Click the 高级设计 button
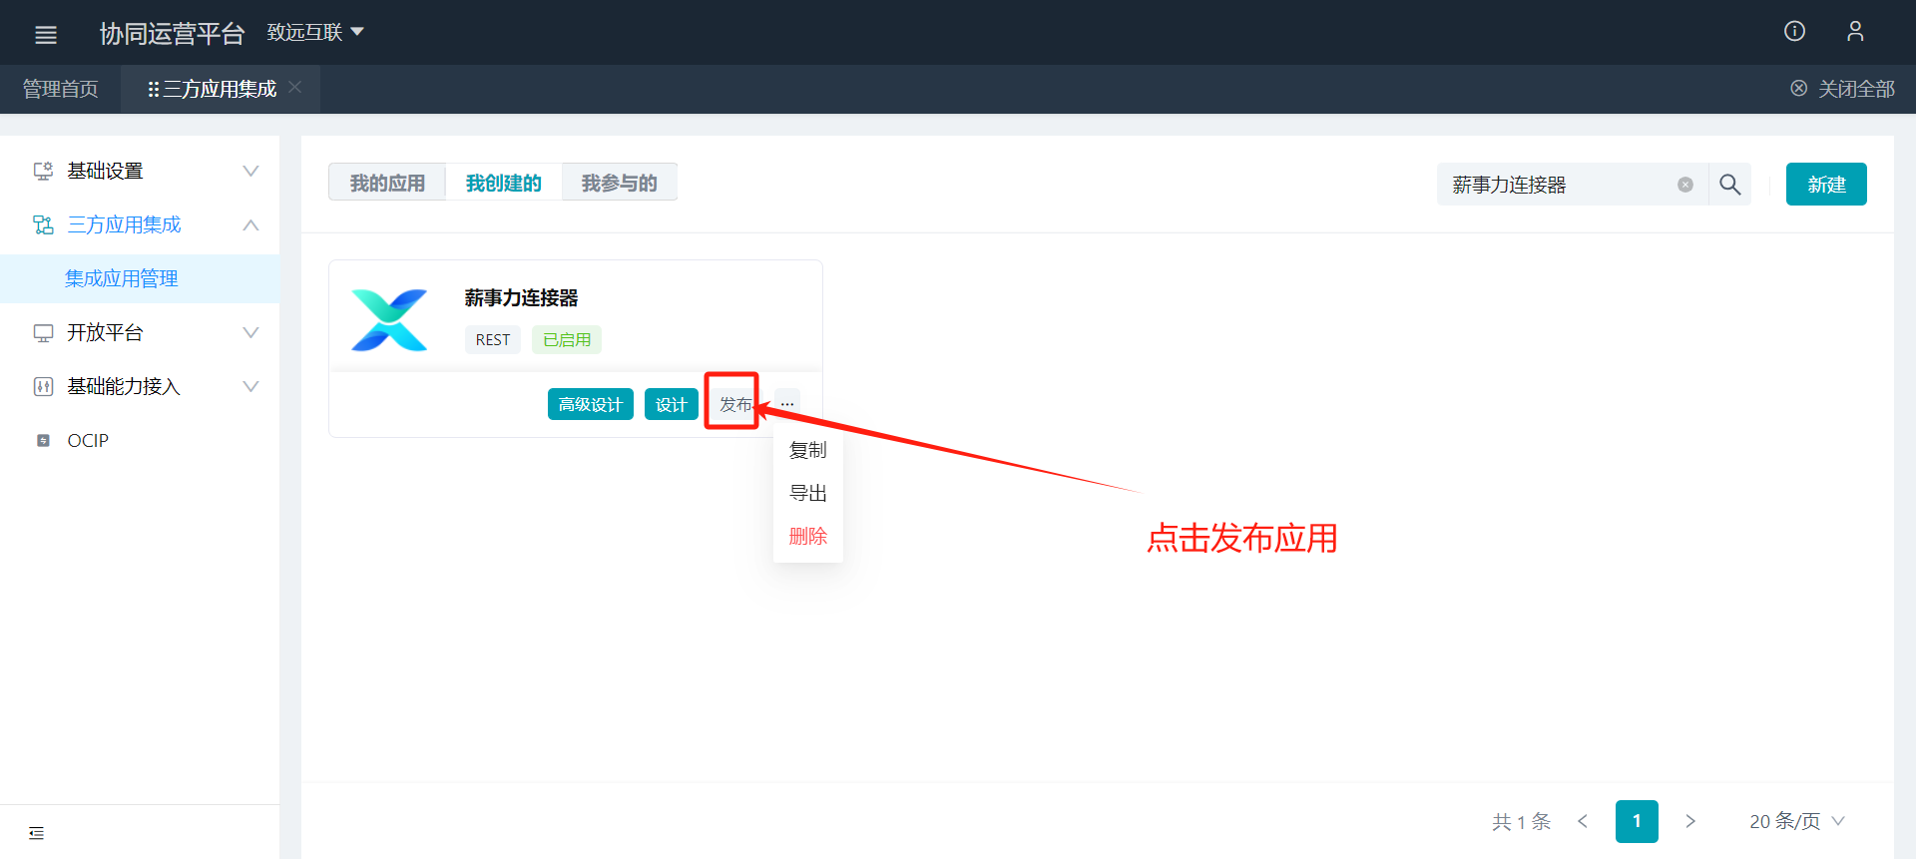Viewport: 1916px width, 859px height. point(591,404)
